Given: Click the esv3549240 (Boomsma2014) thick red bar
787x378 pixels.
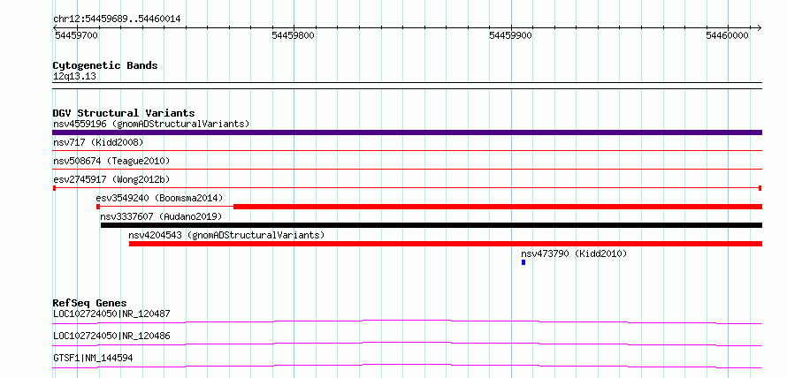Looking at the screenshot, I should tap(498, 207).
